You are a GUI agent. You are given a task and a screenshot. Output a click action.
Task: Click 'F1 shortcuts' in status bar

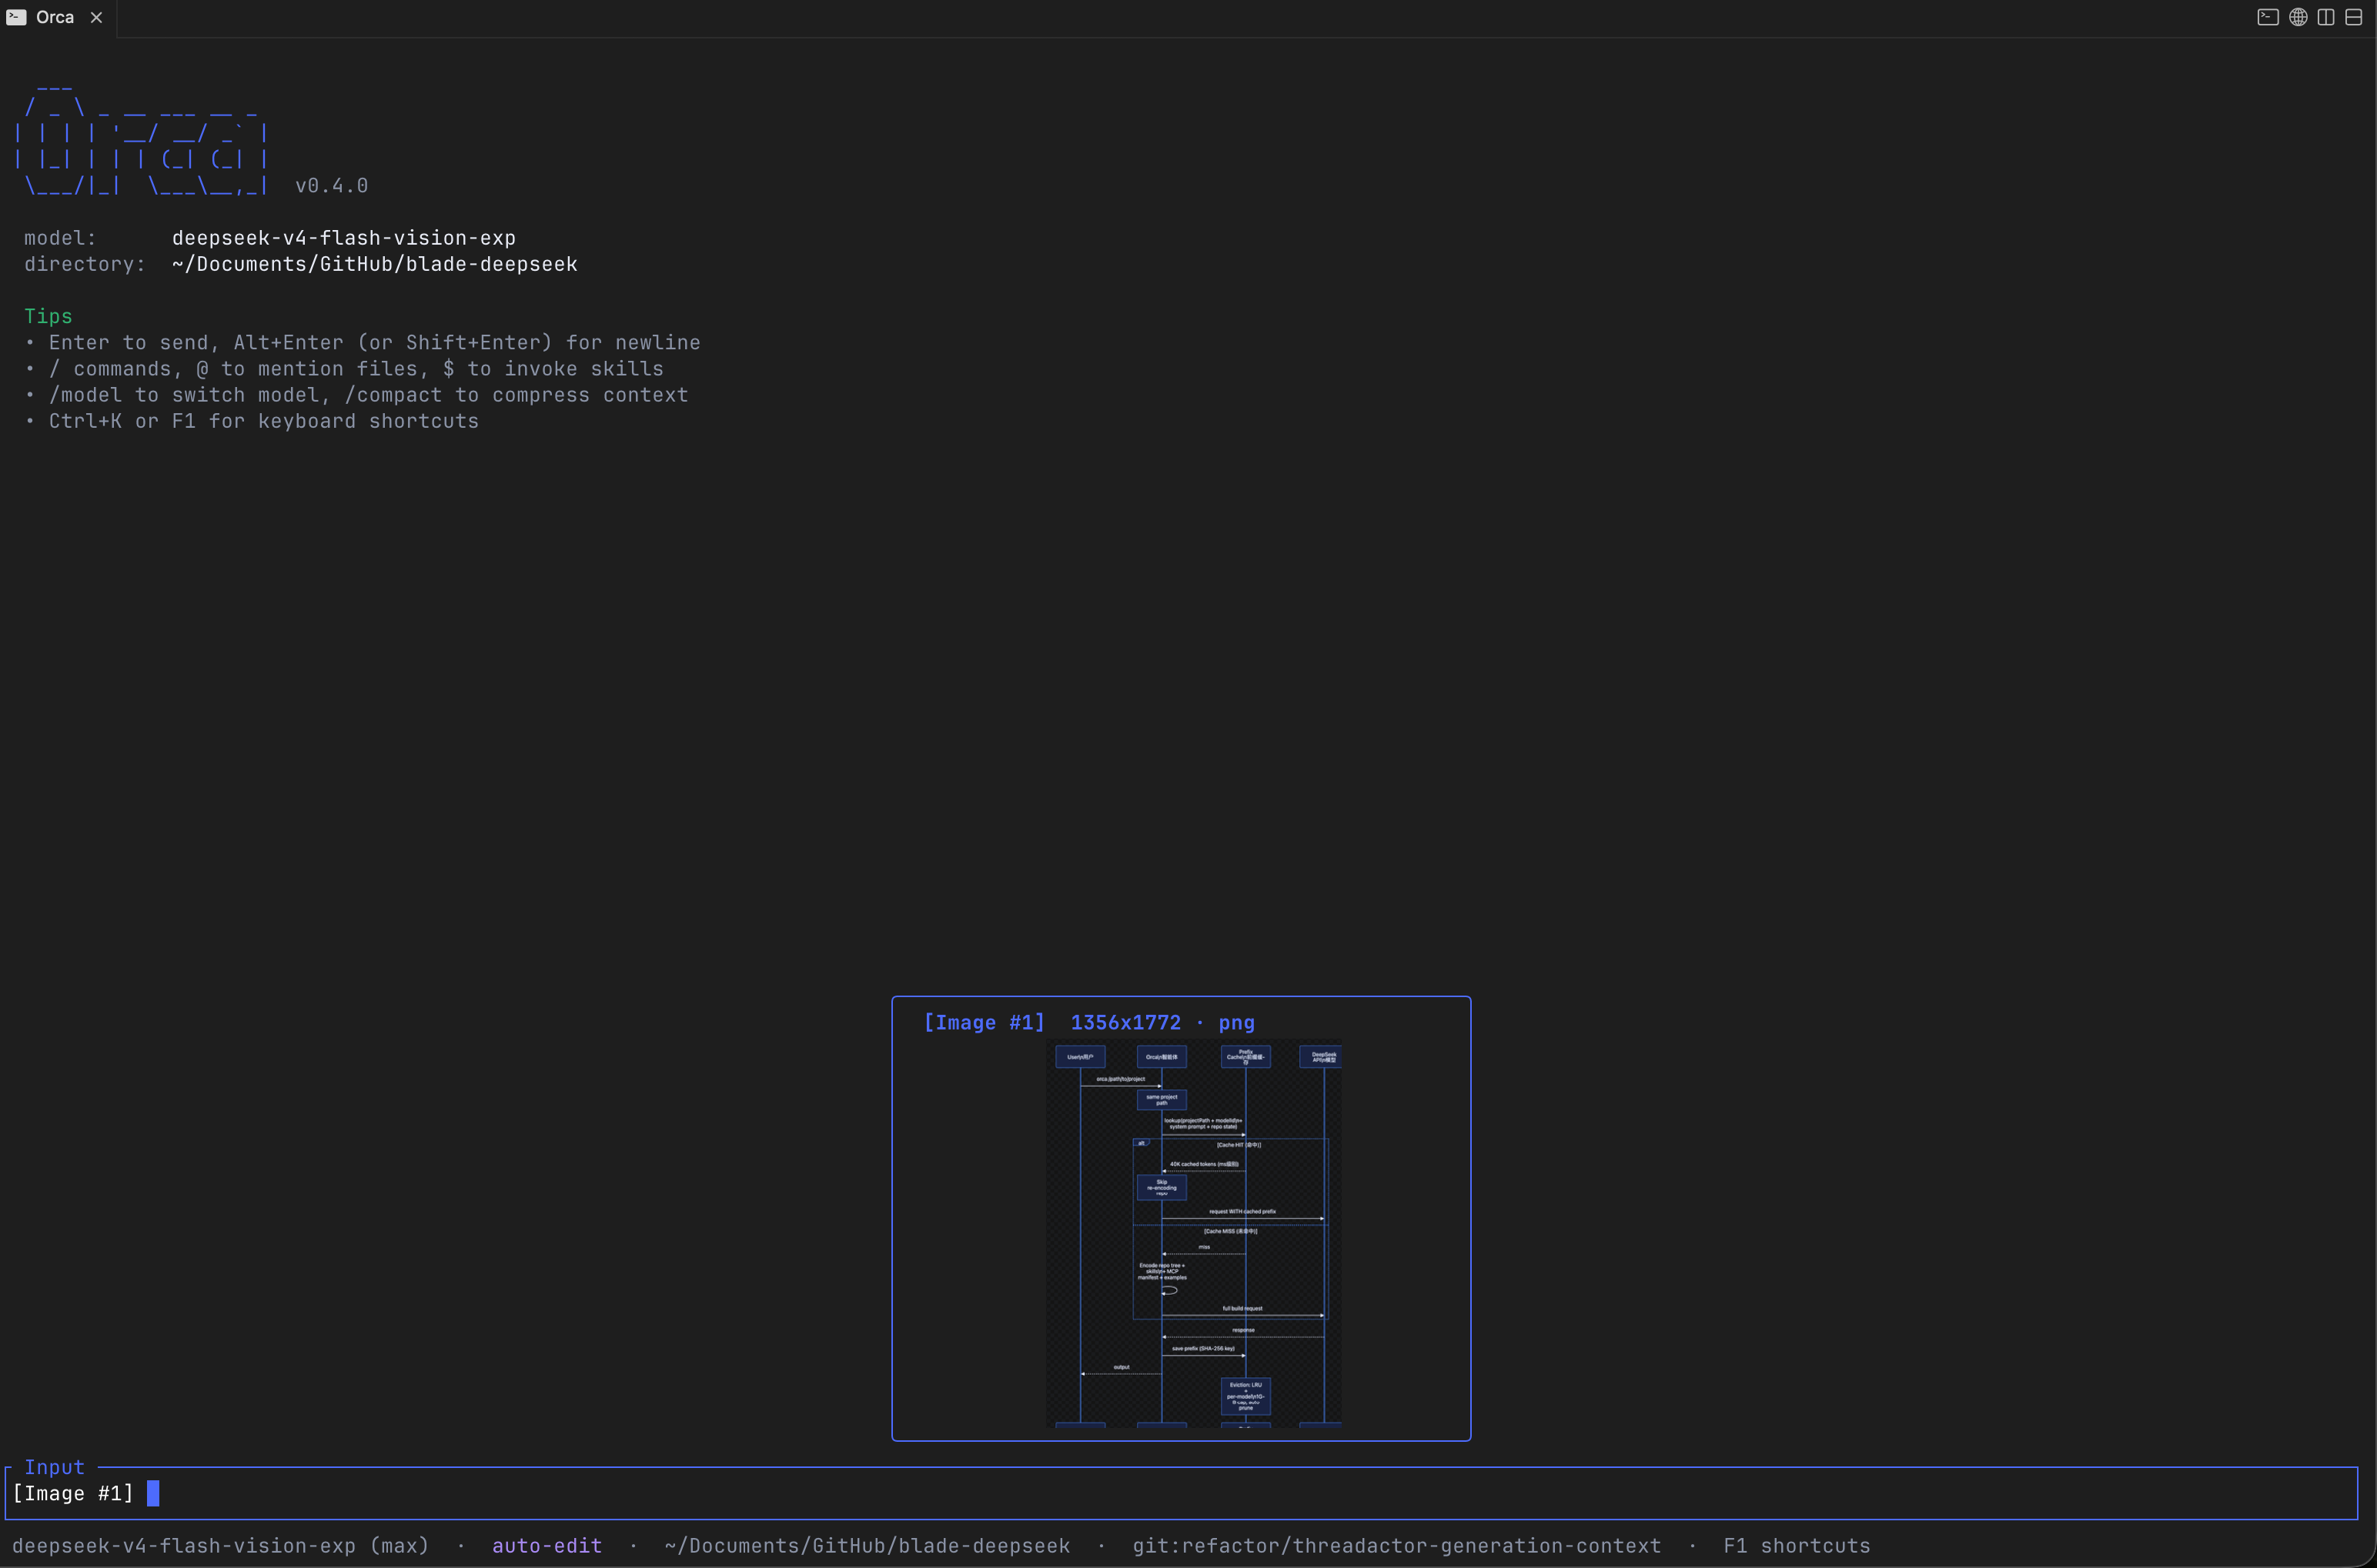[1797, 1545]
